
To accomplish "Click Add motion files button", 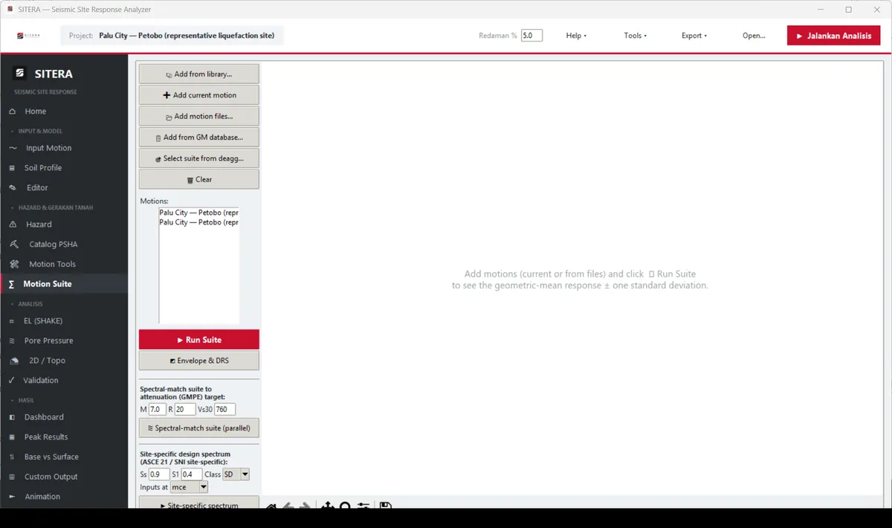I will [x=199, y=116].
